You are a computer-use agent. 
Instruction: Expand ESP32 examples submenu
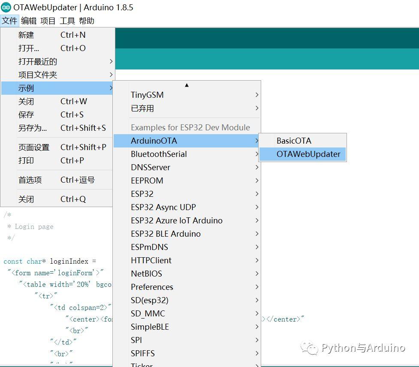pos(187,194)
